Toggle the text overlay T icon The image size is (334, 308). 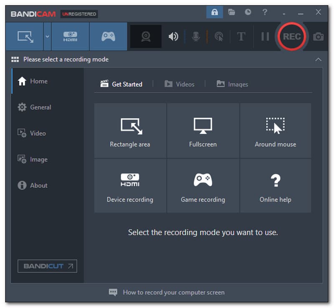(x=241, y=36)
